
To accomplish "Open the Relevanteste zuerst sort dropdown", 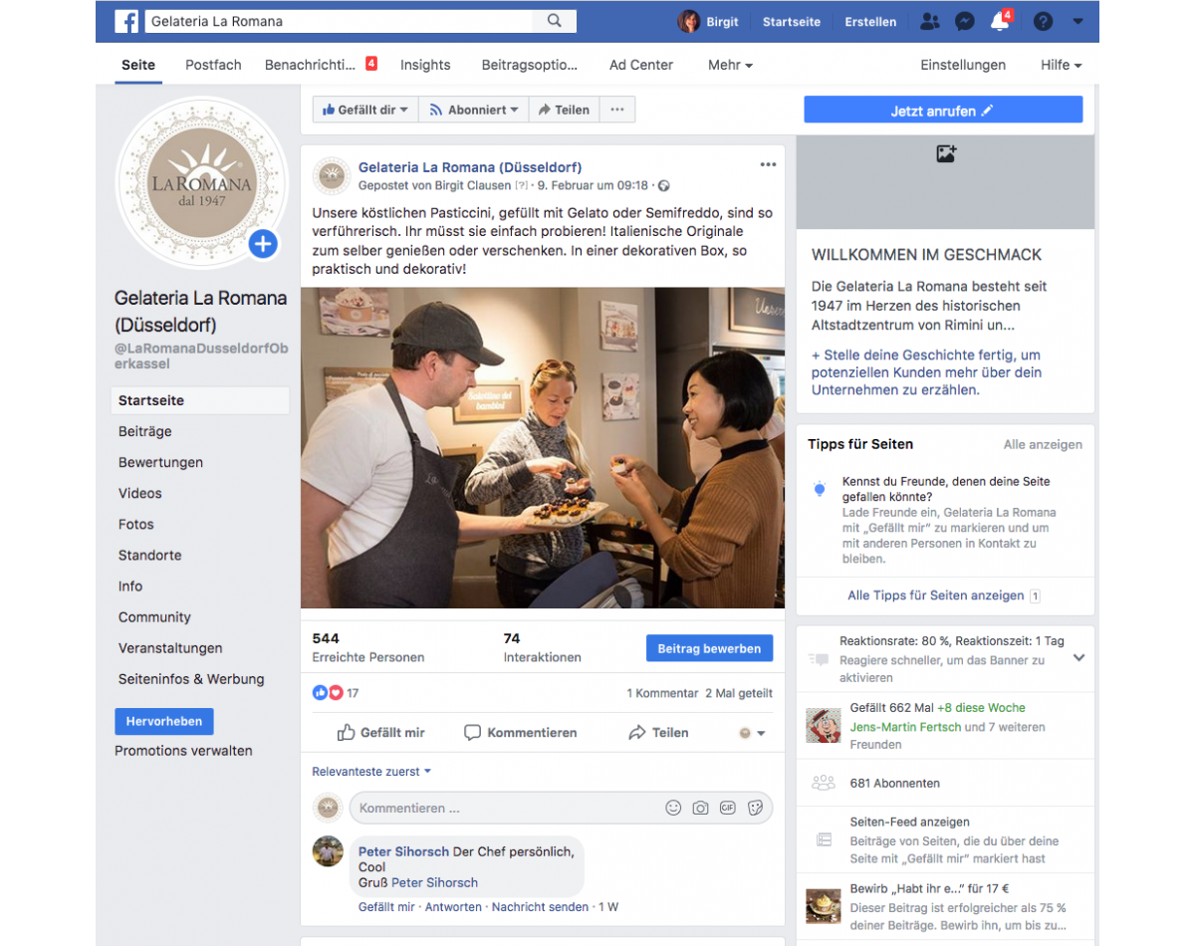I will coord(371,771).
